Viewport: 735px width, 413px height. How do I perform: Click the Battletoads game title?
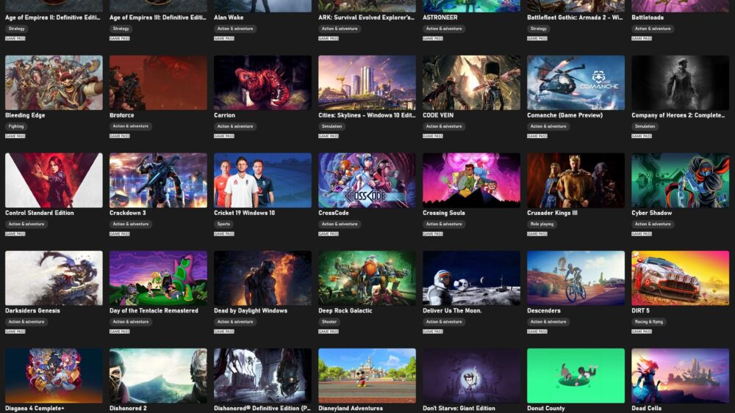pyautogui.click(x=648, y=18)
